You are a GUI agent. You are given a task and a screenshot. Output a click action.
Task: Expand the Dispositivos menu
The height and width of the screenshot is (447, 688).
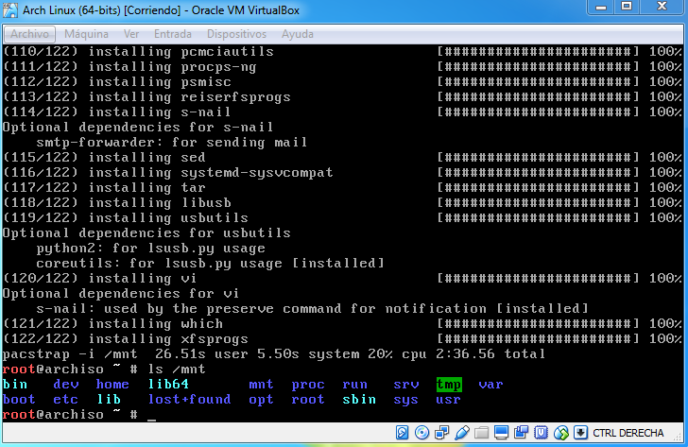[236, 34]
